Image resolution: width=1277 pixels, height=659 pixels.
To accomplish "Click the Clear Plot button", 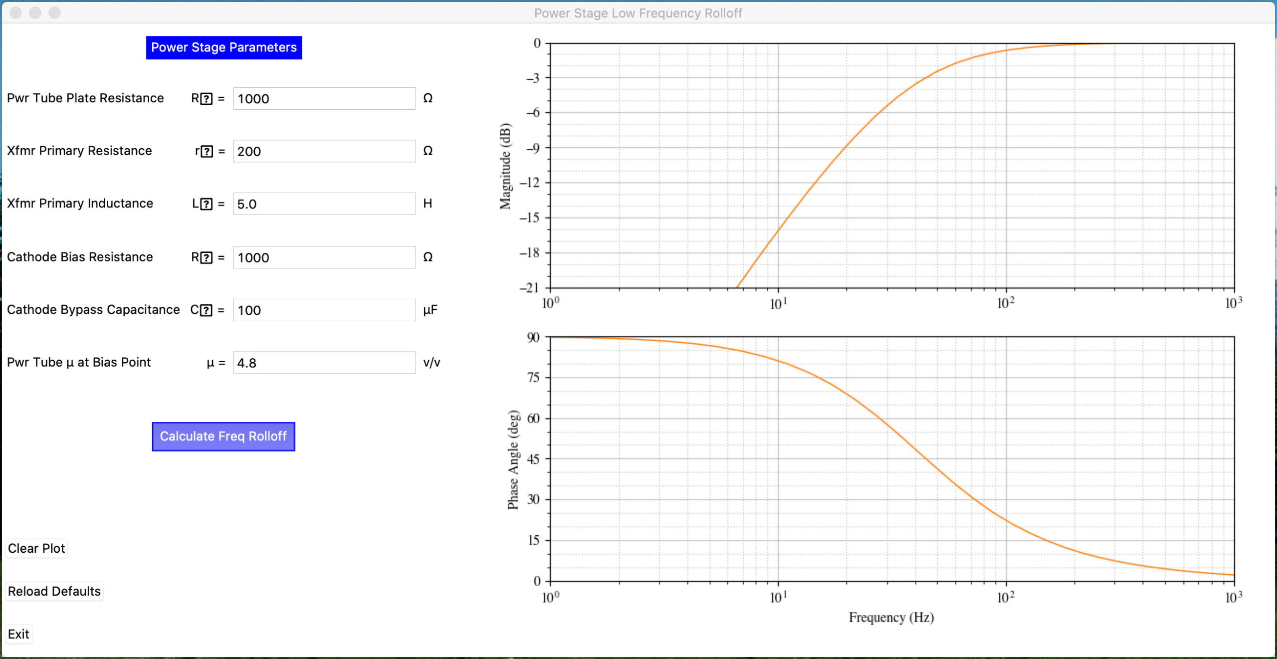I will tap(36, 548).
